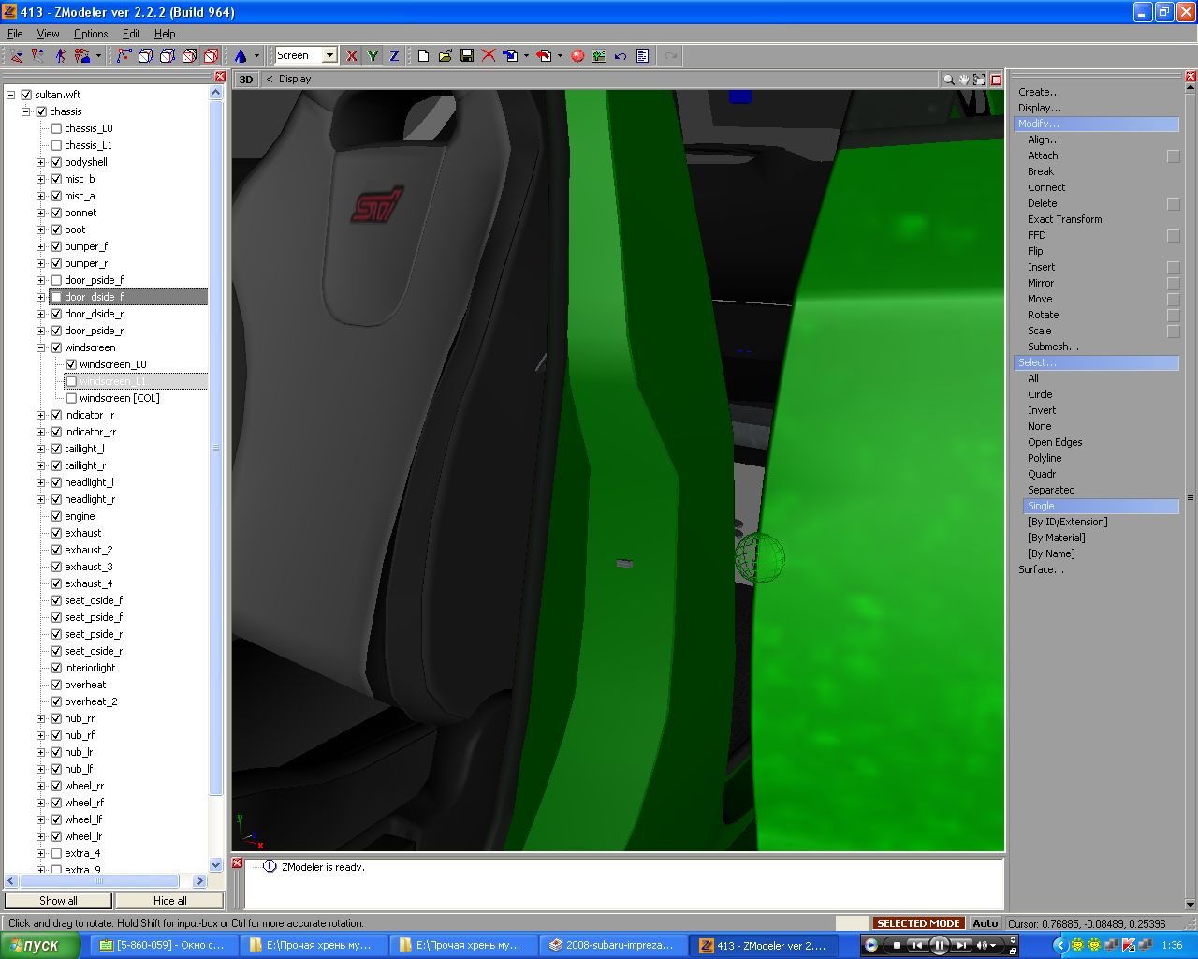Click the blue cone pivot helper icon
Image resolution: width=1198 pixels, height=959 pixels.
[x=241, y=56]
